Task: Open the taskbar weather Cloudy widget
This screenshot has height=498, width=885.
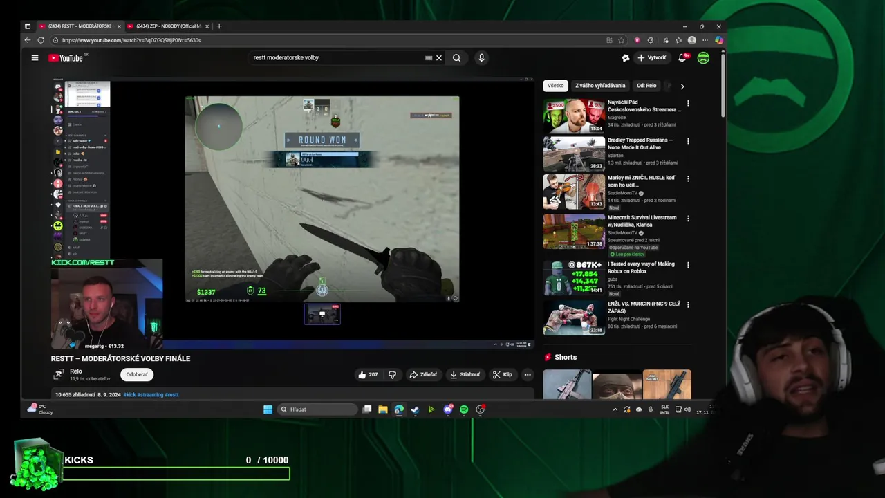Action: (x=40, y=409)
